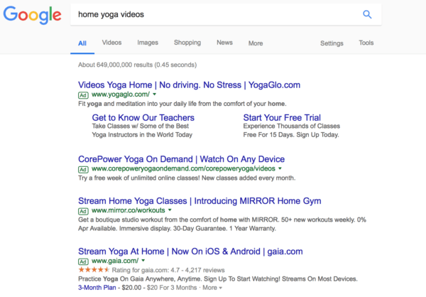Open 'CorePower Yoga On Demand' ad link
426x297 pixels.
(x=182, y=159)
